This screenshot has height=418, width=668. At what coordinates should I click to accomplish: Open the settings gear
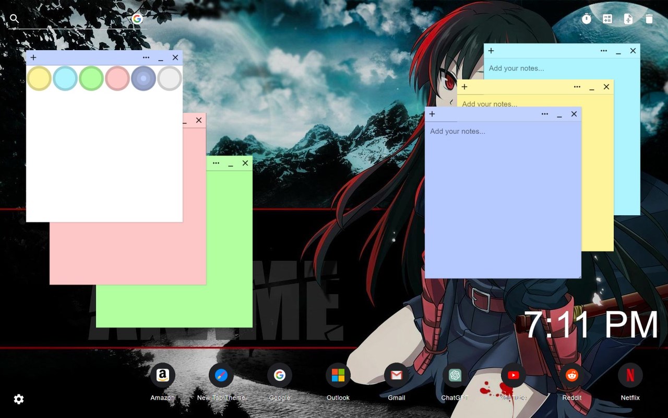(19, 399)
